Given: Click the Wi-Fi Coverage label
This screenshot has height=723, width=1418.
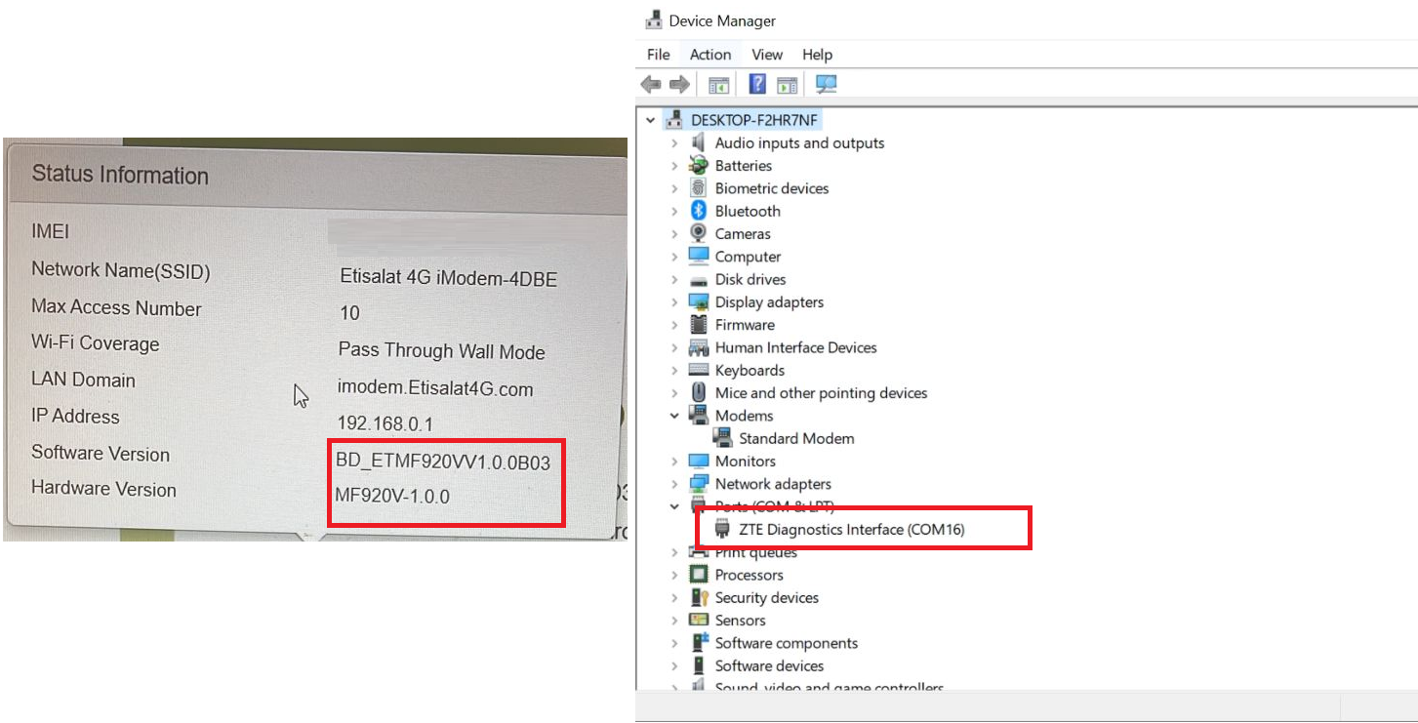Looking at the screenshot, I should coord(95,343).
